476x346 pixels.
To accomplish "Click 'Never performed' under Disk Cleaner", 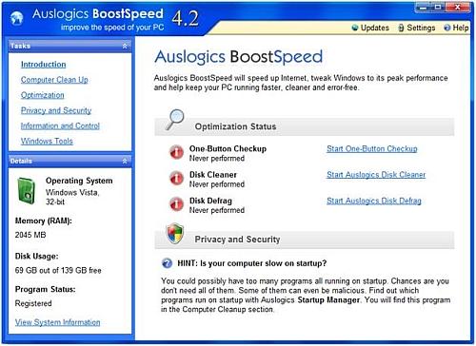I will point(217,184).
